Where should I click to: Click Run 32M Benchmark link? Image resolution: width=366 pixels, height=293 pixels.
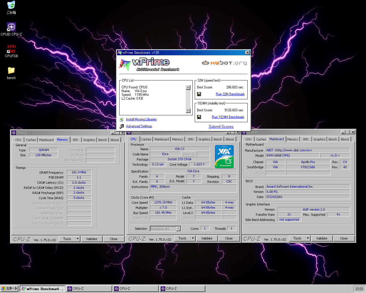[x=230, y=94]
